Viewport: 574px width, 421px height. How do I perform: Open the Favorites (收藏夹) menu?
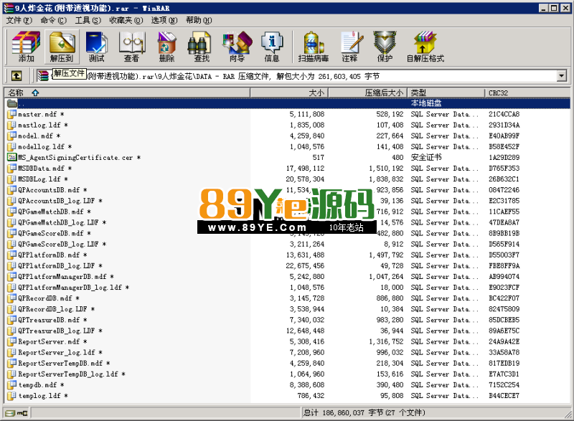[x=126, y=20]
